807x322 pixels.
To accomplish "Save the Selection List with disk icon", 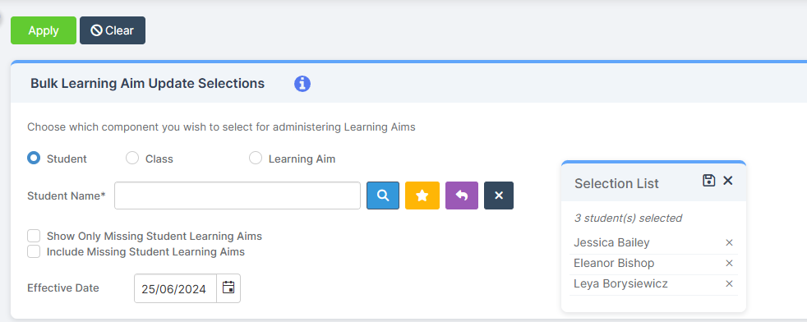I will 708,181.
